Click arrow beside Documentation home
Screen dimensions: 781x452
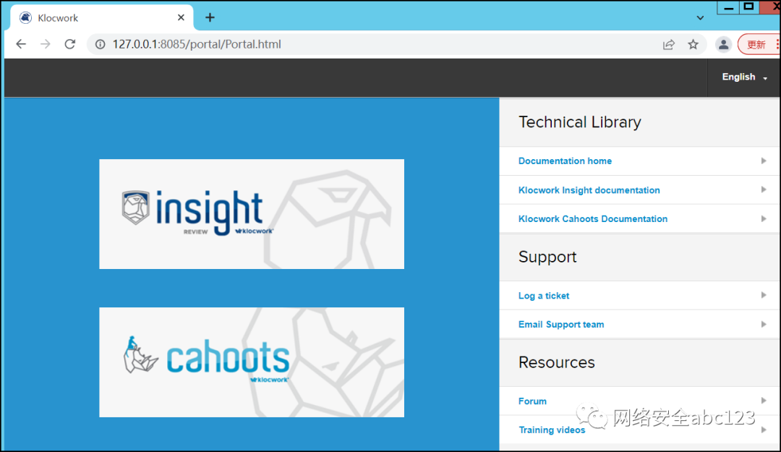[x=763, y=161]
